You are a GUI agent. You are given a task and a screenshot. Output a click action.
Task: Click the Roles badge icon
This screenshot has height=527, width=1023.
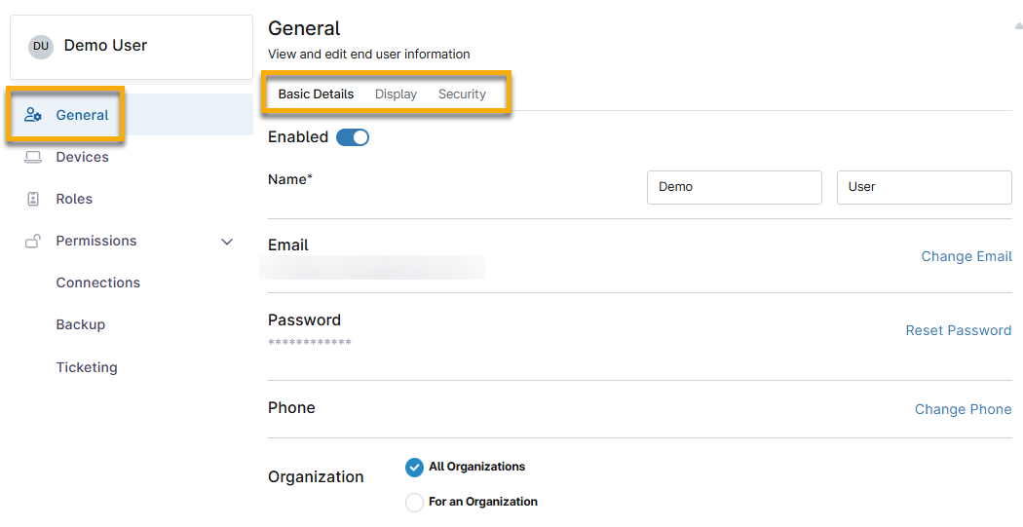[33, 199]
